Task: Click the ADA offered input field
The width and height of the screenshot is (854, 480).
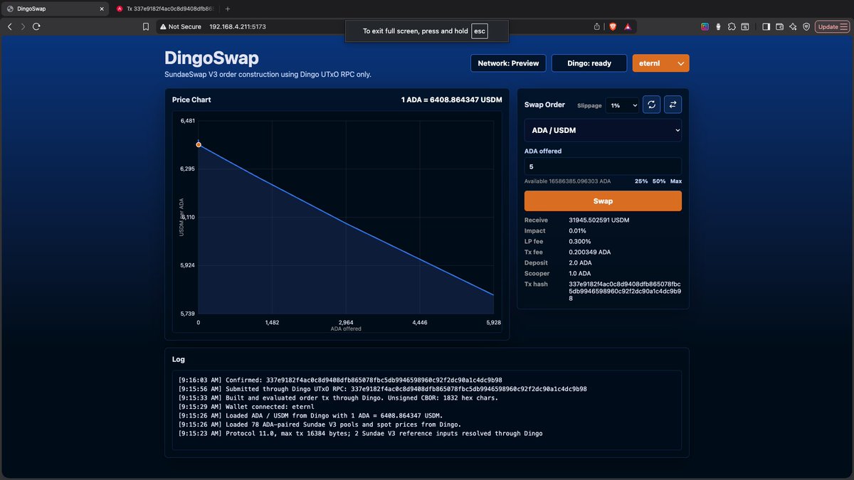Action: click(603, 166)
